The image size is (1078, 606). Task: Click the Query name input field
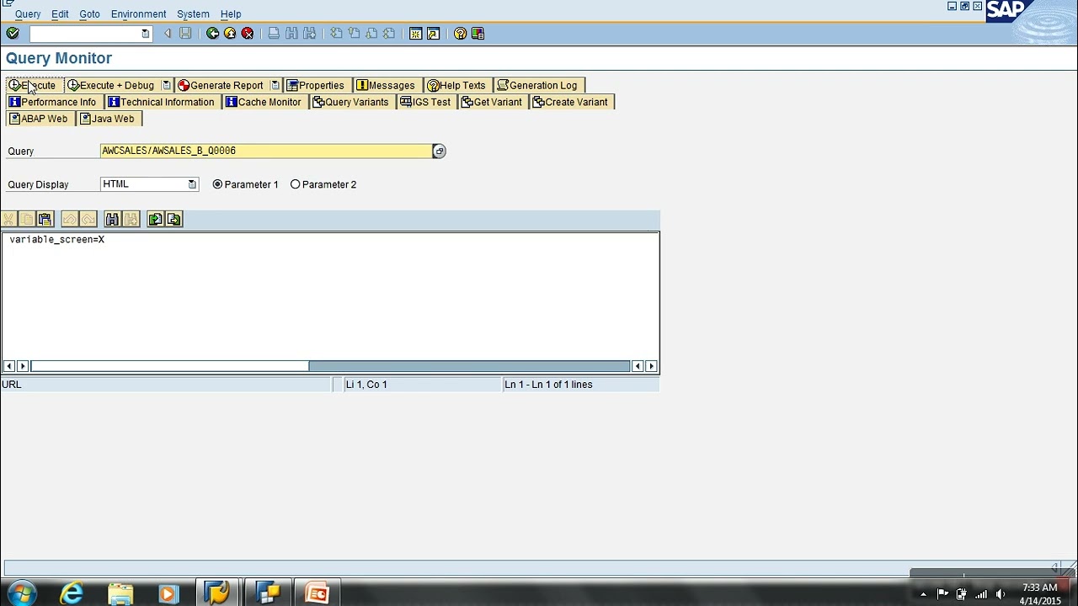click(x=265, y=151)
